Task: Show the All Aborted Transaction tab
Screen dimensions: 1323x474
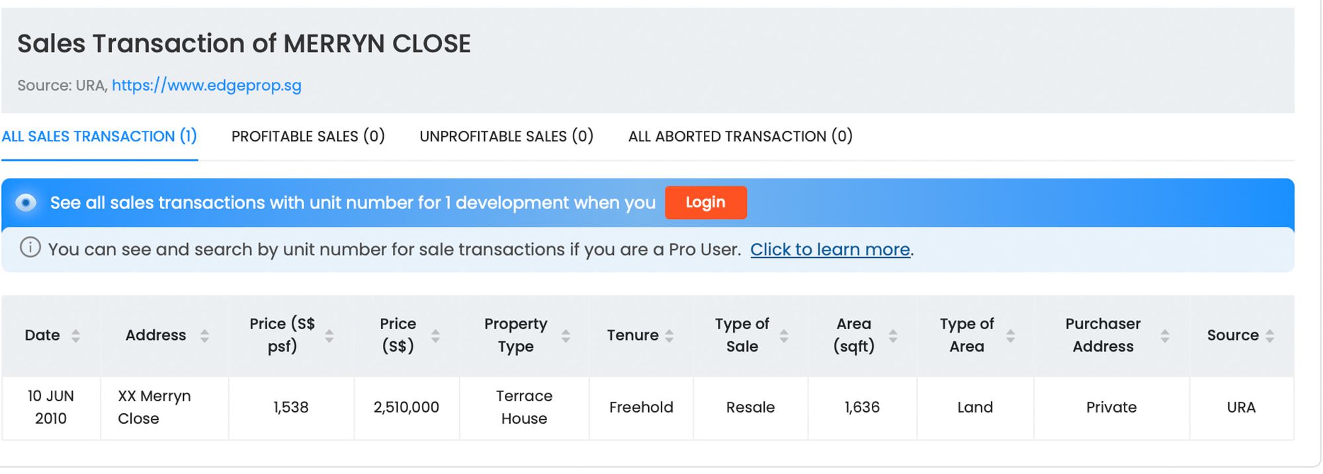Action: click(740, 136)
